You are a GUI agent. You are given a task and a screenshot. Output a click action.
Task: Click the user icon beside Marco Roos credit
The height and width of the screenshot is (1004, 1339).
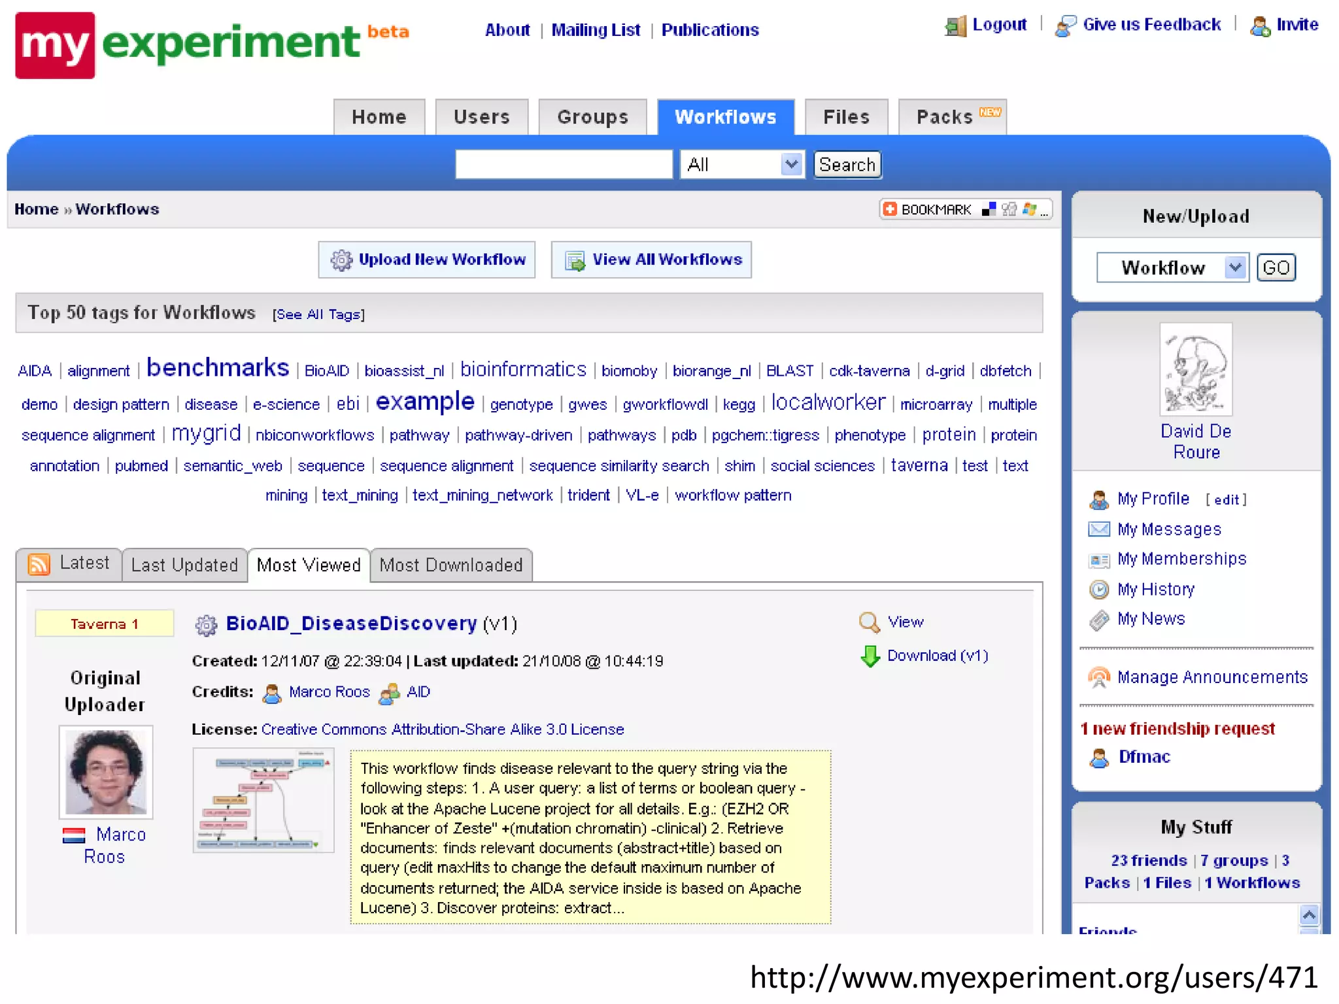[271, 693]
